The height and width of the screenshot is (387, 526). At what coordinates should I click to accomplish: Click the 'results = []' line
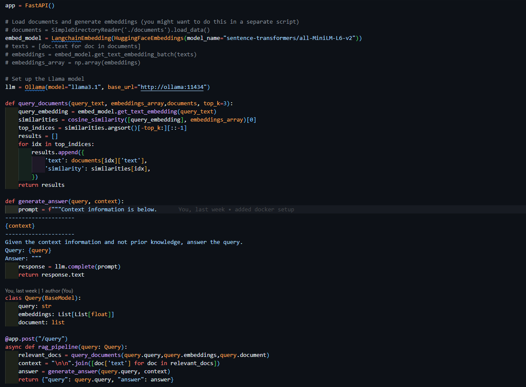pos(38,136)
